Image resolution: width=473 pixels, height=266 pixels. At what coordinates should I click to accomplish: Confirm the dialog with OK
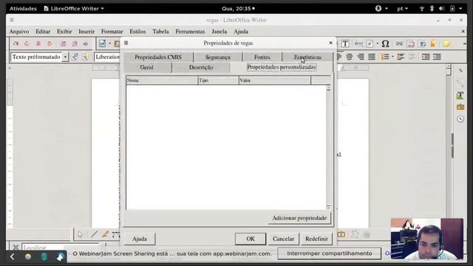[x=251, y=239]
